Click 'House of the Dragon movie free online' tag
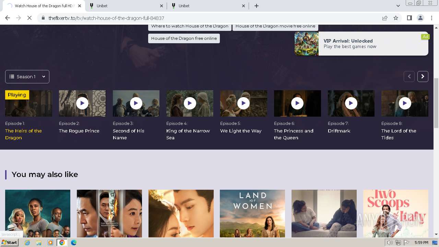The height and width of the screenshot is (247, 439). pyautogui.click(x=275, y=26)
